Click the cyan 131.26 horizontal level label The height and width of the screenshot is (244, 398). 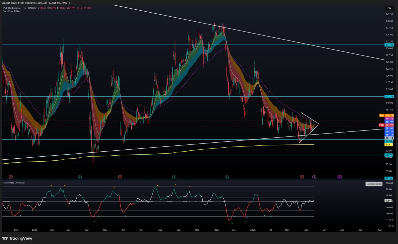[x=388, y=45]
